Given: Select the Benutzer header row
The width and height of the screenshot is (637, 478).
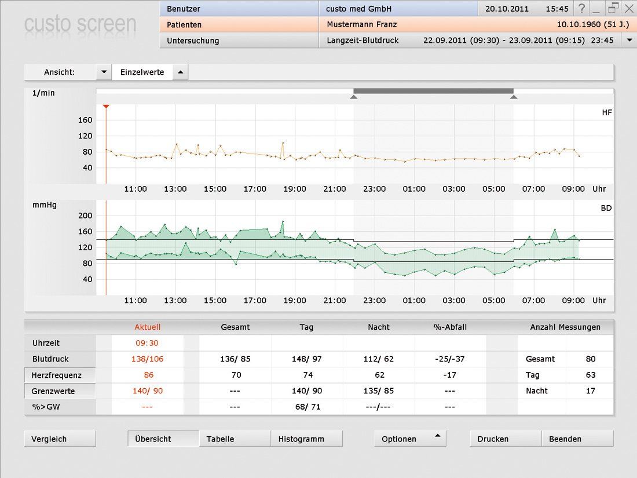Looking at the screenshot, I should pos(239,9).
